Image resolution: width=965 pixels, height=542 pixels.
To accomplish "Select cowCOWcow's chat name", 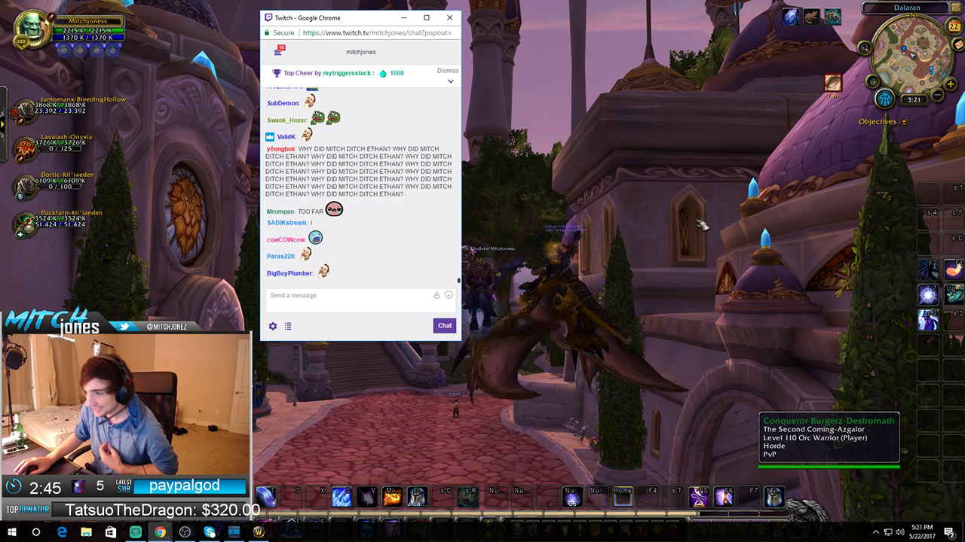I will pos(286,240).
